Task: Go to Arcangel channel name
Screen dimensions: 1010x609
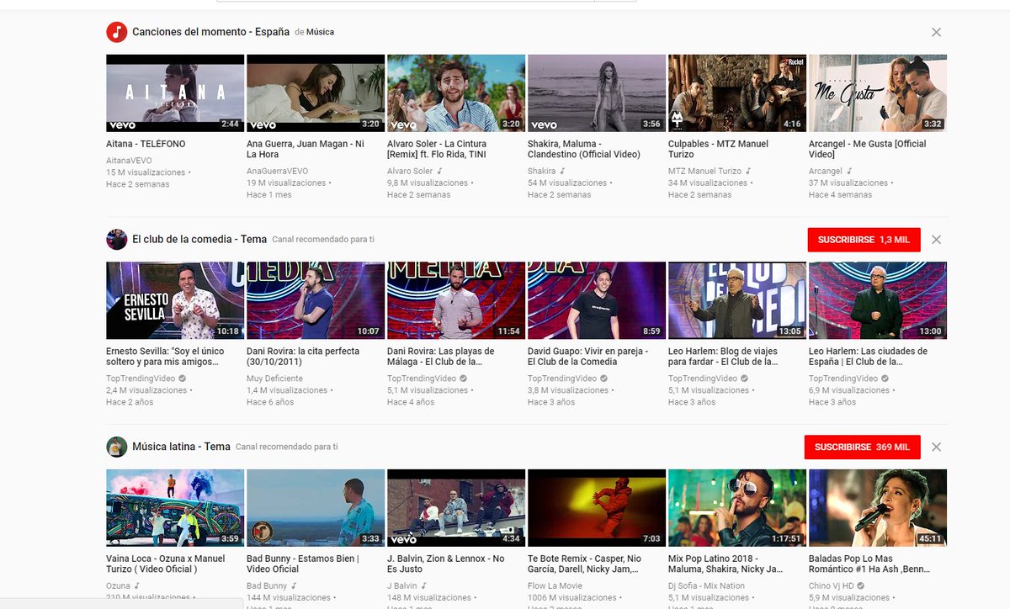Action: pos(826,171)
